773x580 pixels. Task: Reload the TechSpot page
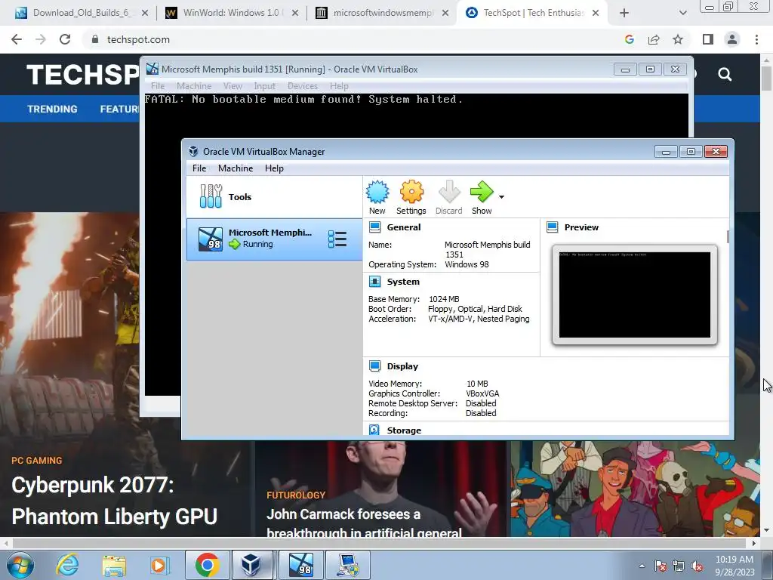(65, 39)
